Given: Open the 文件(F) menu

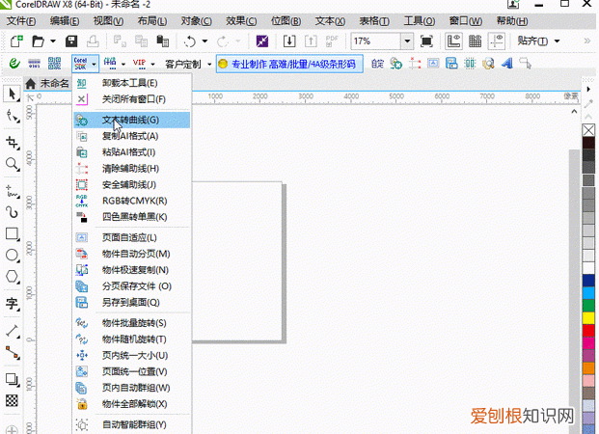Looking at the screenshot, I should click(21, 21).
